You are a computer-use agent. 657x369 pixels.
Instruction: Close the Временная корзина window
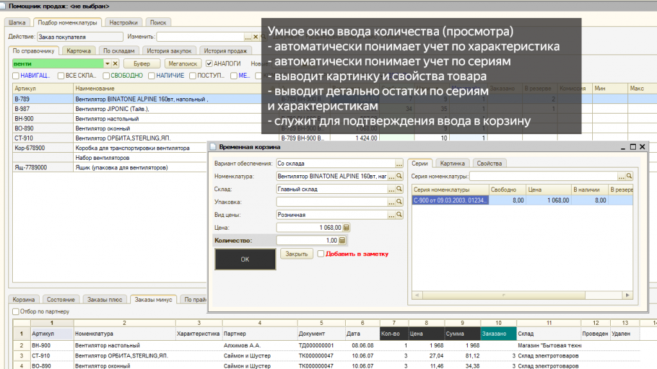pyautogui.click(x=642, y=147)
